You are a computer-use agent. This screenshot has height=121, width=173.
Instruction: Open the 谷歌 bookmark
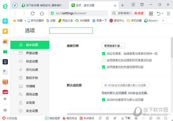tap(51, 21)
